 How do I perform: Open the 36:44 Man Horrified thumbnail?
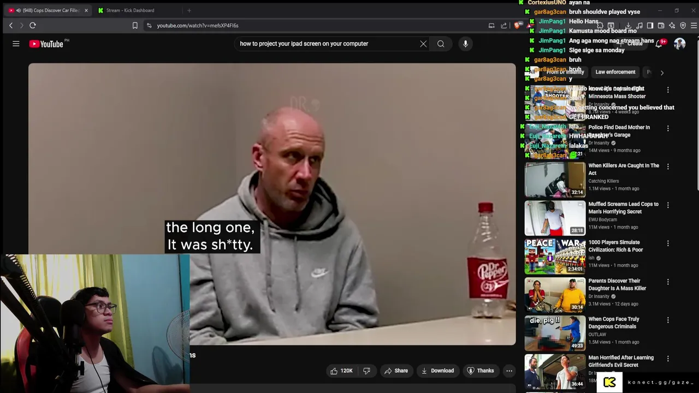click(x=555, y=371)
